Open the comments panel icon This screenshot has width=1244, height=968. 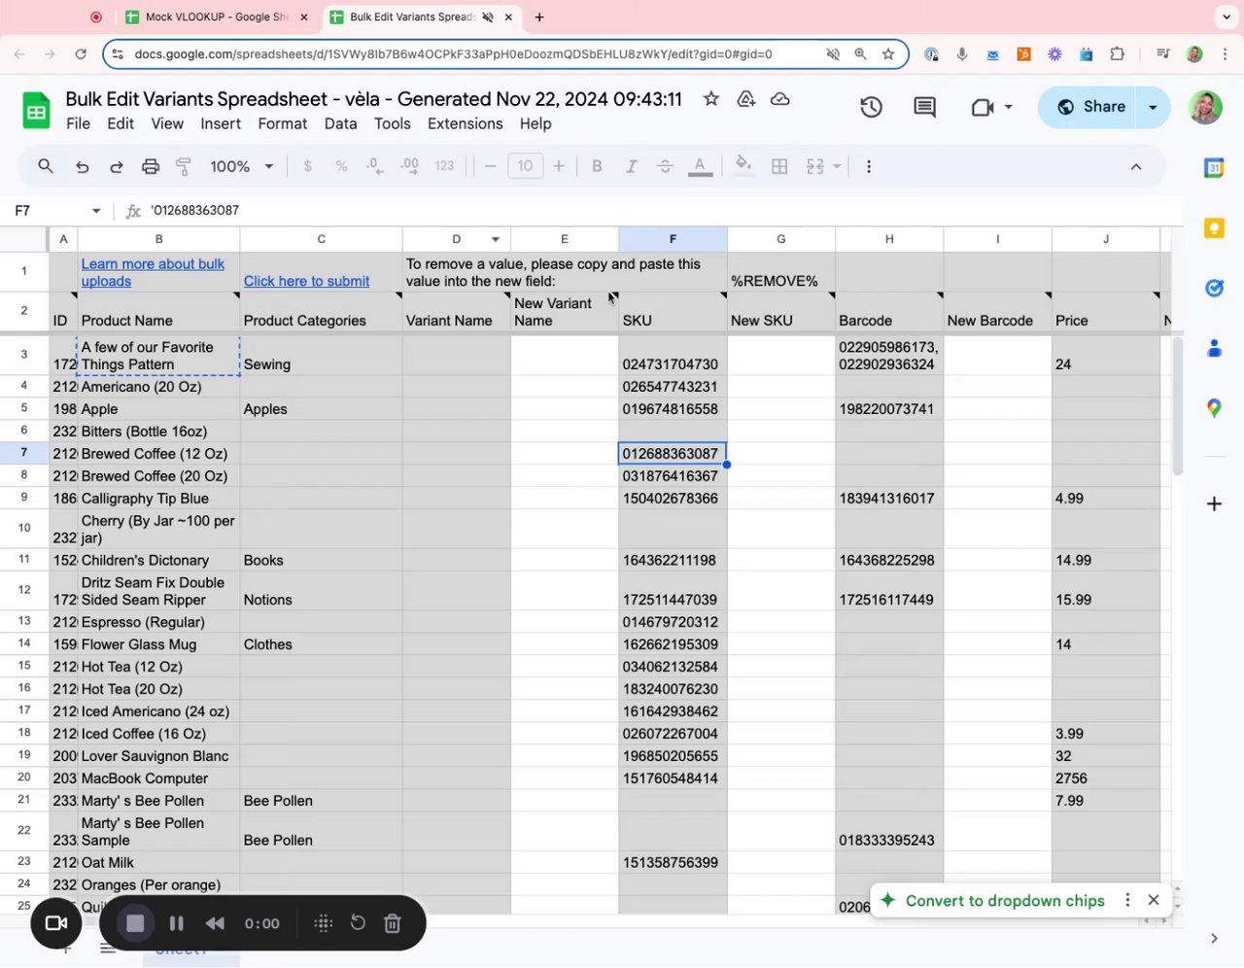924,107
